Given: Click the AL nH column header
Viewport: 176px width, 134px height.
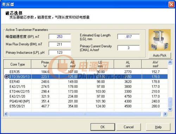Looking at the screenshot, I should point(128,64).
